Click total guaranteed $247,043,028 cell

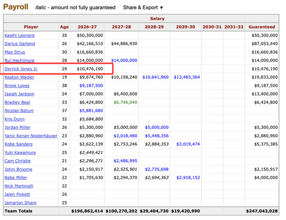click(262, 211)
